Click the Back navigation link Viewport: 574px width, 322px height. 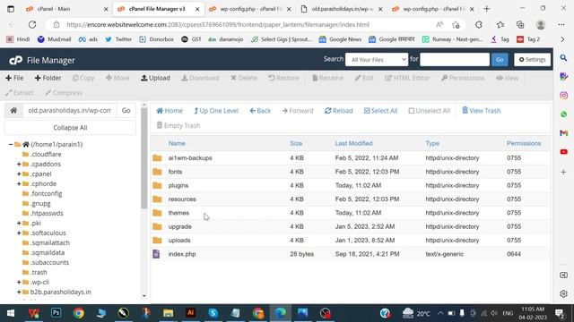click(x=260, y=111)
